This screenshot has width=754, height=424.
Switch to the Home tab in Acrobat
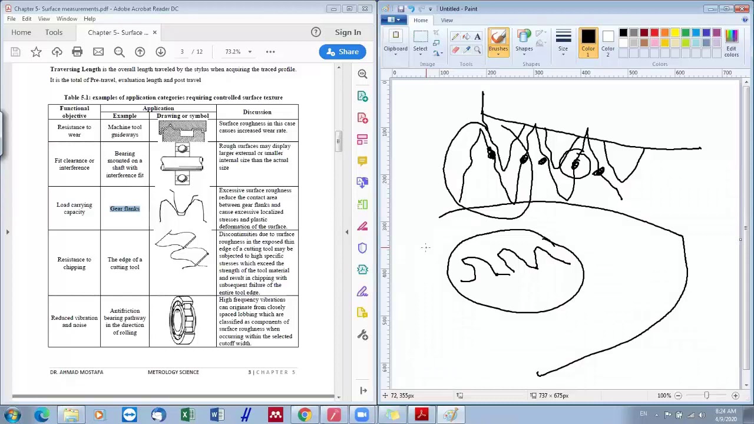click(x=21, y=32)
